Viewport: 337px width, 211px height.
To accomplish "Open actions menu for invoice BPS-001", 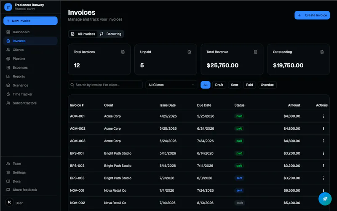I will 323,153.
